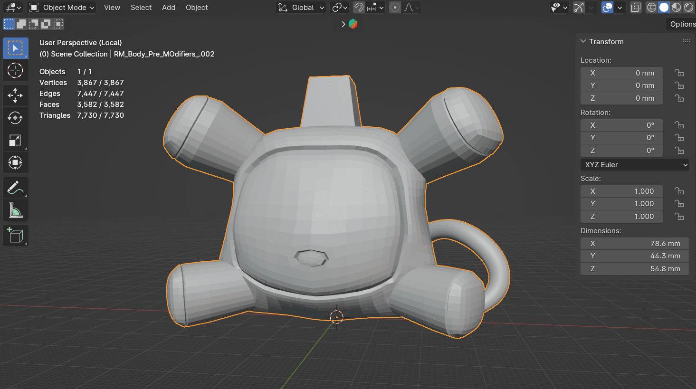The image size is (696, 389).
Task: Switch to Material Preview shading
Action: pos(677,8)
